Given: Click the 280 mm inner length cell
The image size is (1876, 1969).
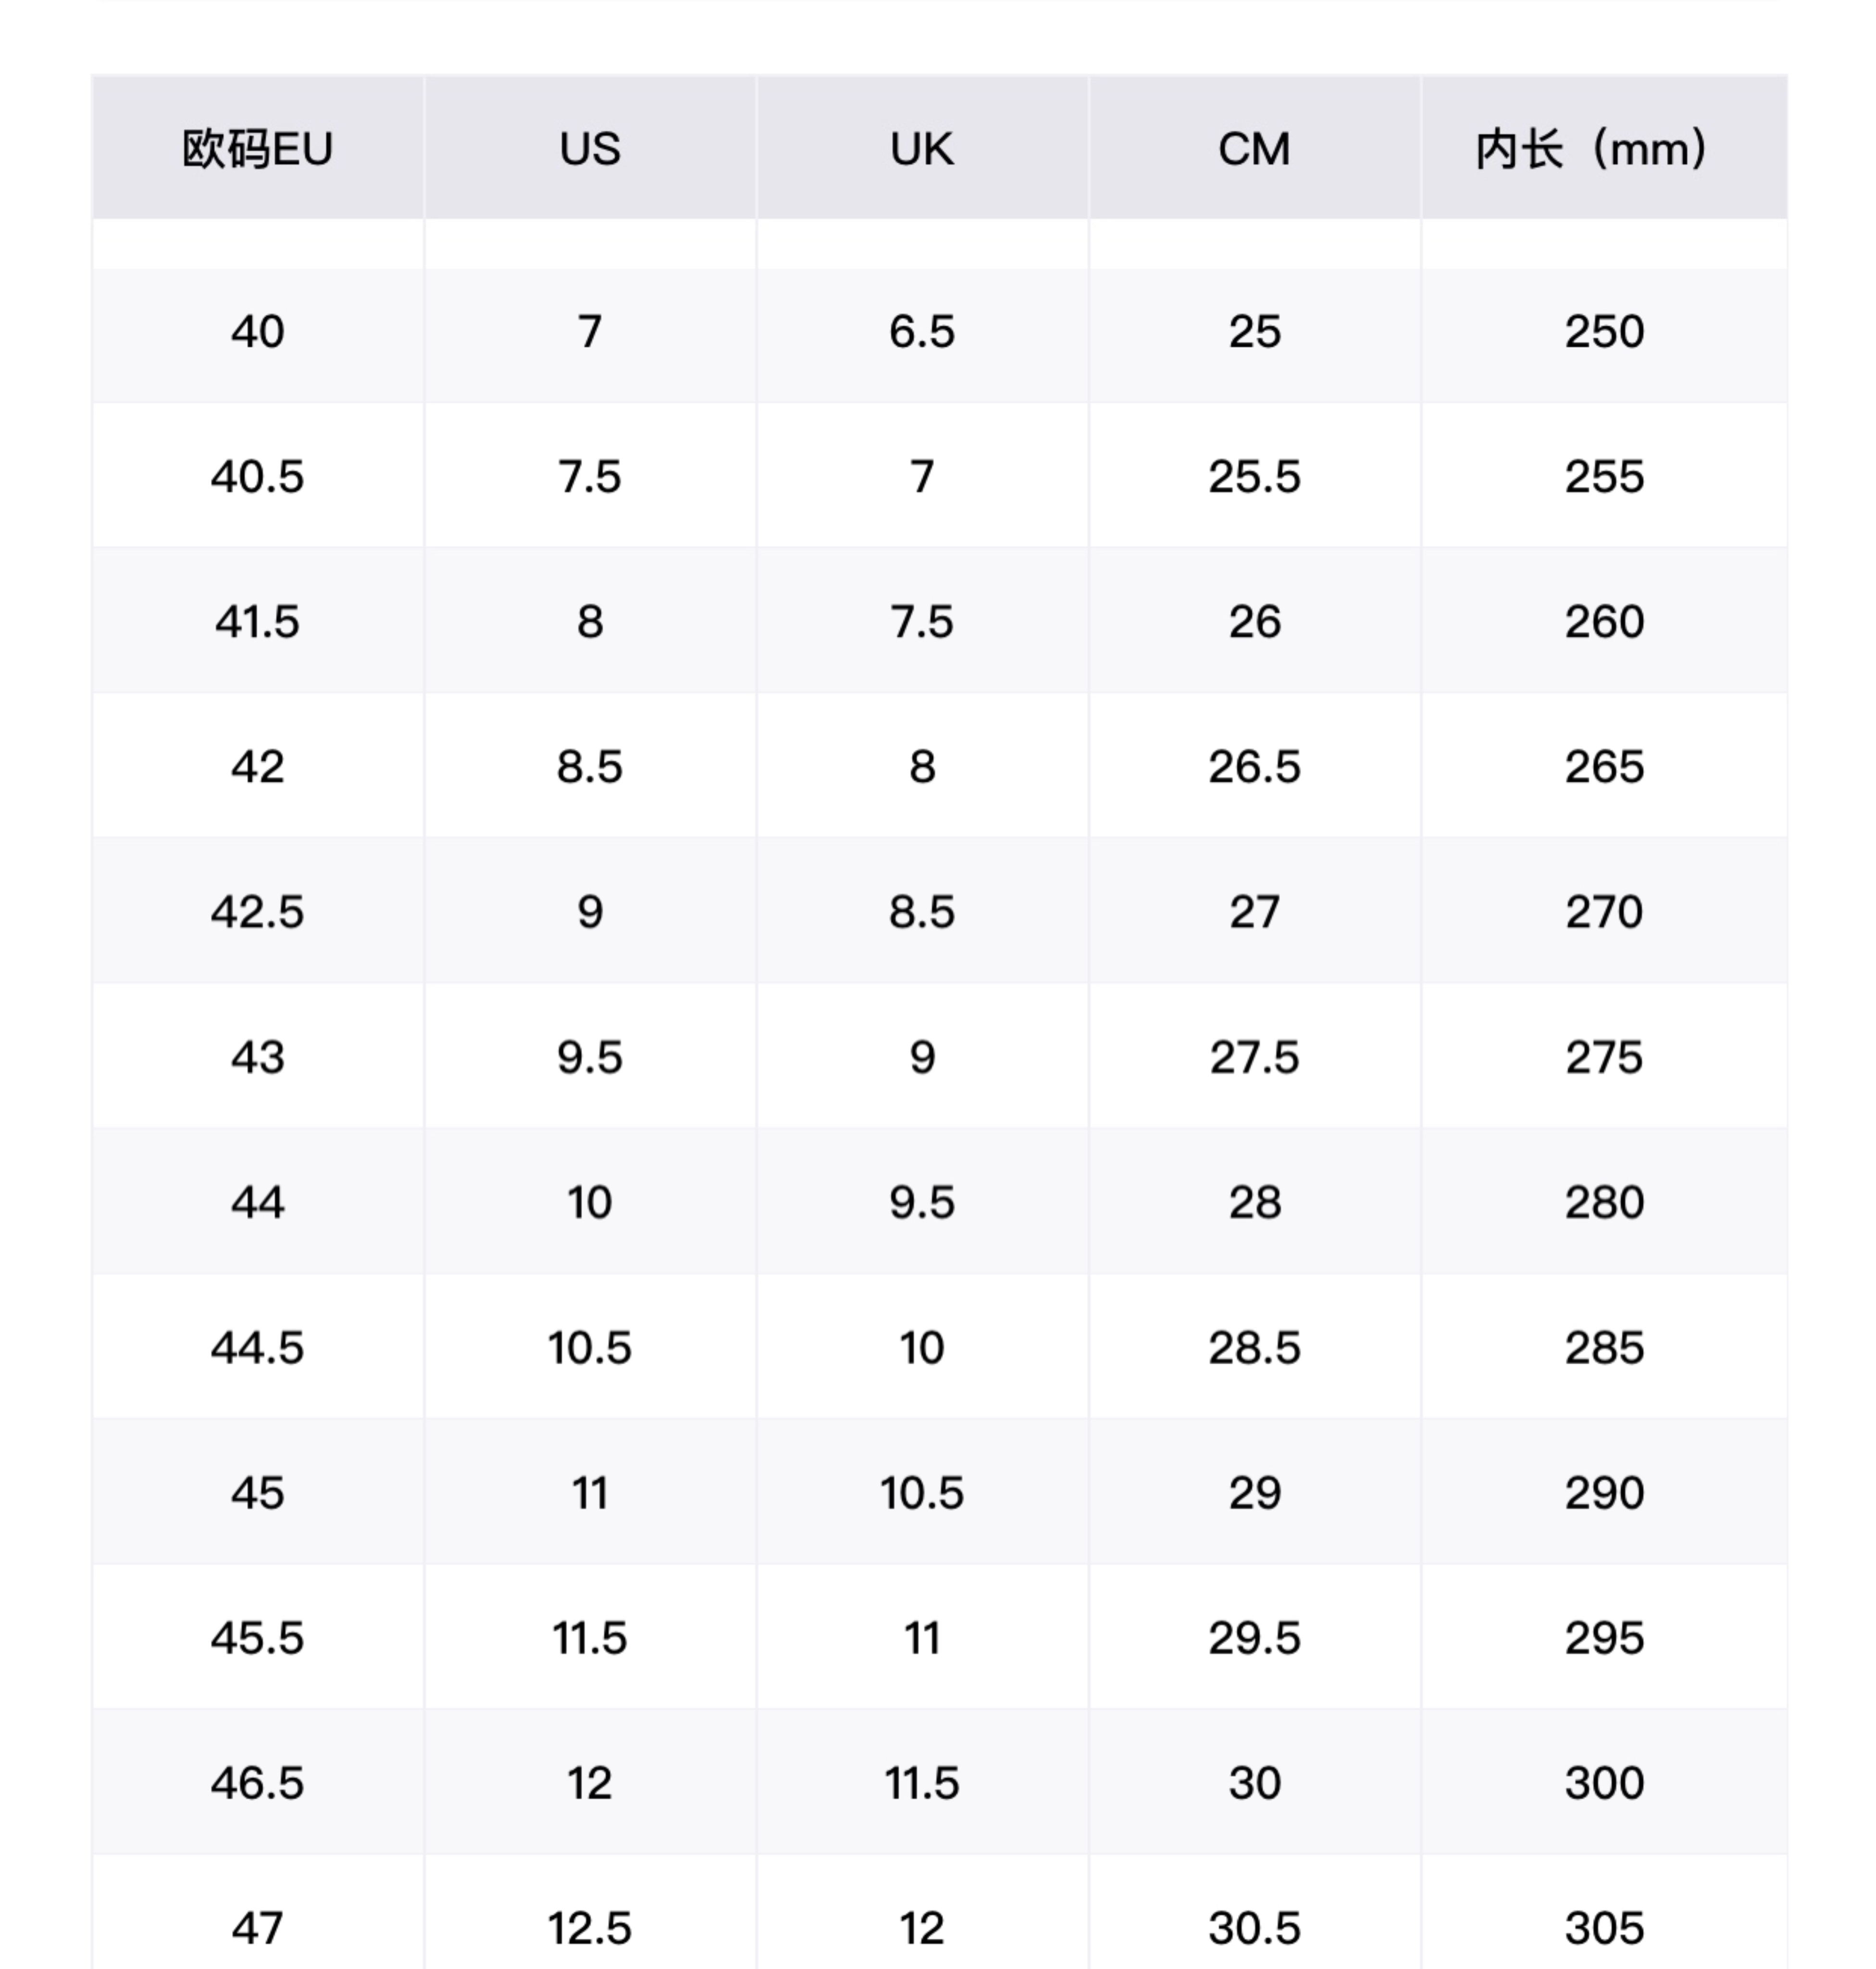Looking at the screenshot, I should (x=1603, y=1202).
